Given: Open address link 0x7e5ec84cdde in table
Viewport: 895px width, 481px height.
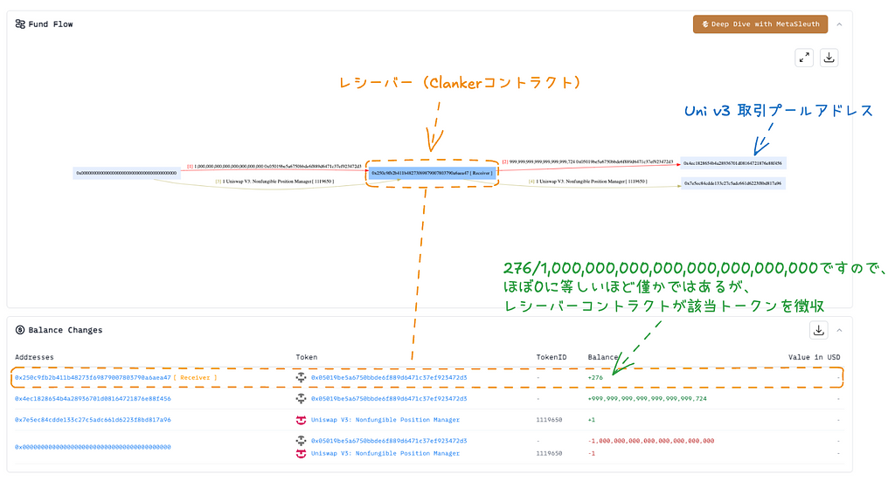Looking at the screenshot, I should point(92,420).
